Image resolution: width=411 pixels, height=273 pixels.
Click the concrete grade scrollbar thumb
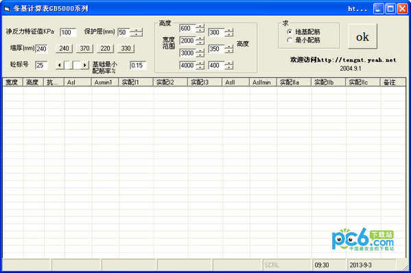(69, 65)
